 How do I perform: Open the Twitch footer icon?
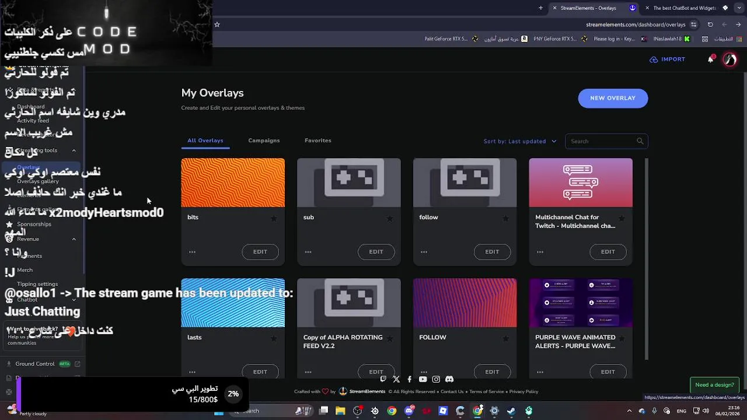(x=383, y=379)
